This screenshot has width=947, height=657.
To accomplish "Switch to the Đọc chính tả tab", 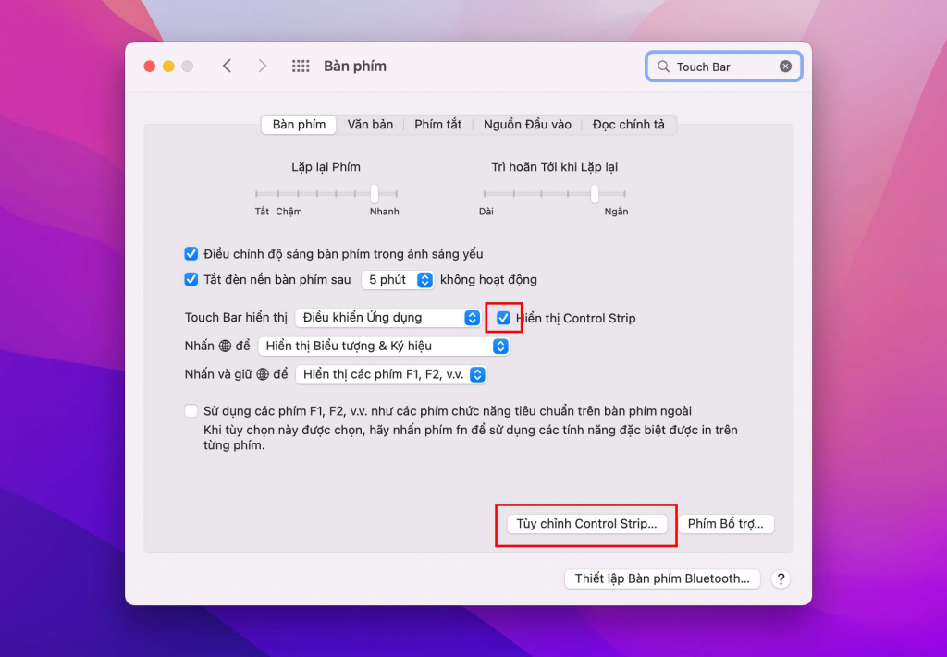I will click(629, 125).
